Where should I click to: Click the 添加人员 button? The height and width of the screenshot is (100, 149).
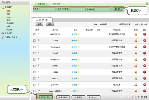coord(46,97)
